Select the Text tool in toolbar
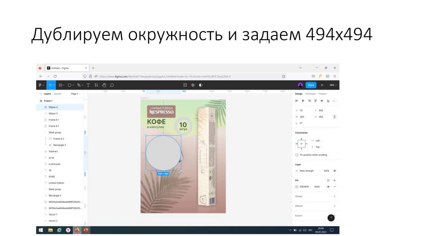The width and height of the screenshot is (421, 236). click(x=88, y=85)
